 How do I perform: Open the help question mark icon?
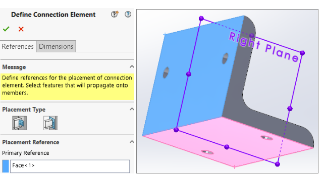128,15
